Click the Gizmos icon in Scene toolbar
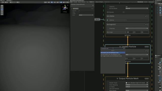Image resolution: width=162 pixels, height=91 pixels. click(67, 2)
